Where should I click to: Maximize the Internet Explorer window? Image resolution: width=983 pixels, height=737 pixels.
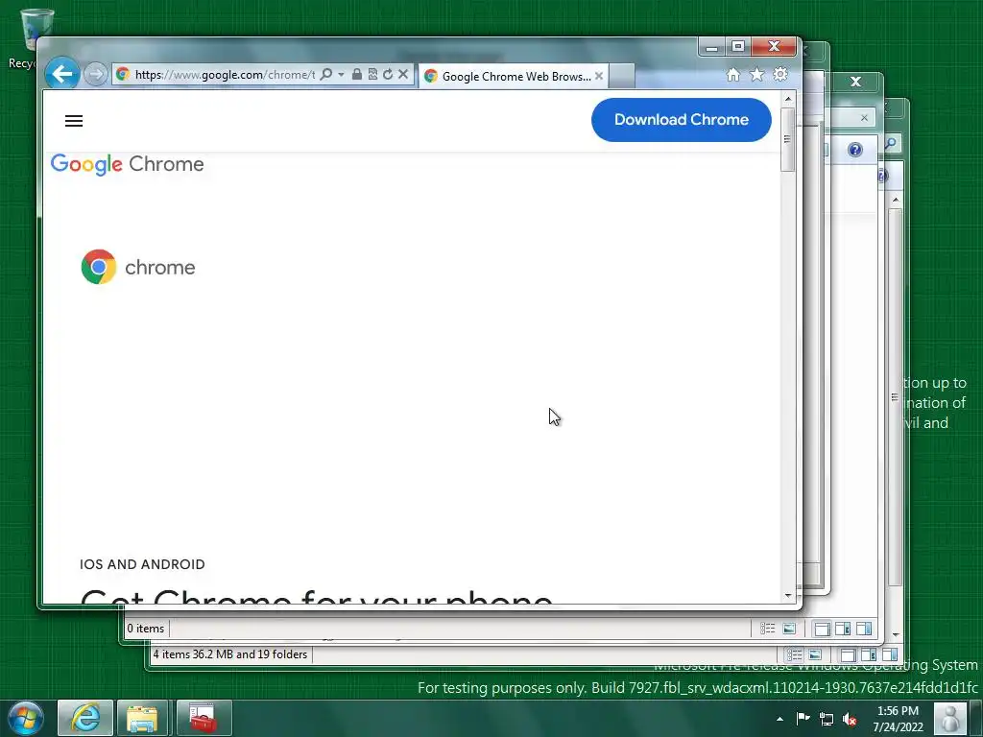coord(738,47)
